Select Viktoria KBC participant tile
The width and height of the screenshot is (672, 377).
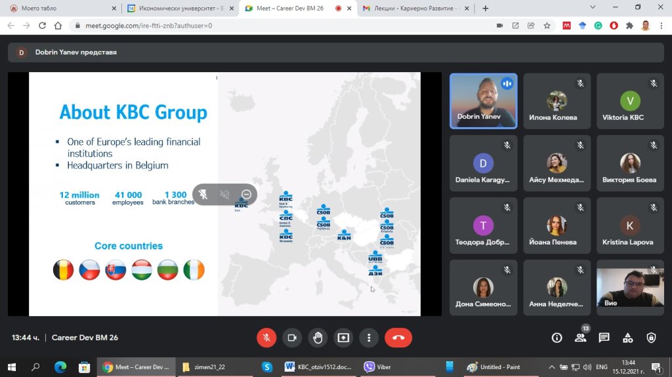tap(630, 101)
